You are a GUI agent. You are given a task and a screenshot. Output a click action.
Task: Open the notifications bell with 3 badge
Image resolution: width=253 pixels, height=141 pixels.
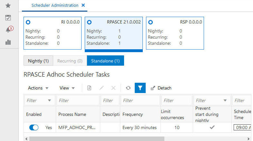tap(9, 29)
